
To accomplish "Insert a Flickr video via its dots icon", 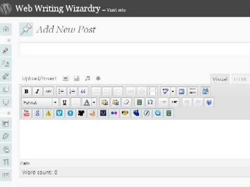I will tap(114, 113).
